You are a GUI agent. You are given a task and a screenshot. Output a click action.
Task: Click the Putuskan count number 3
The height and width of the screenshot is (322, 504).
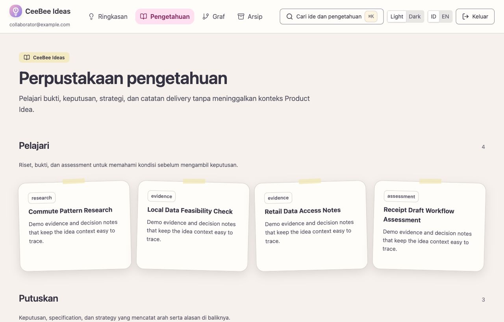[483, 300]
